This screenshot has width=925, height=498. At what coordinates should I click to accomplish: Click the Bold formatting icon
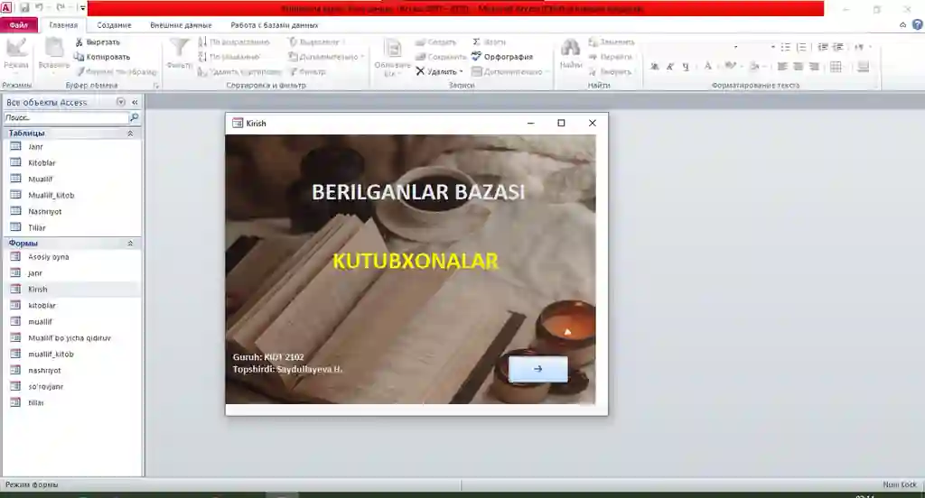point(654,67)
